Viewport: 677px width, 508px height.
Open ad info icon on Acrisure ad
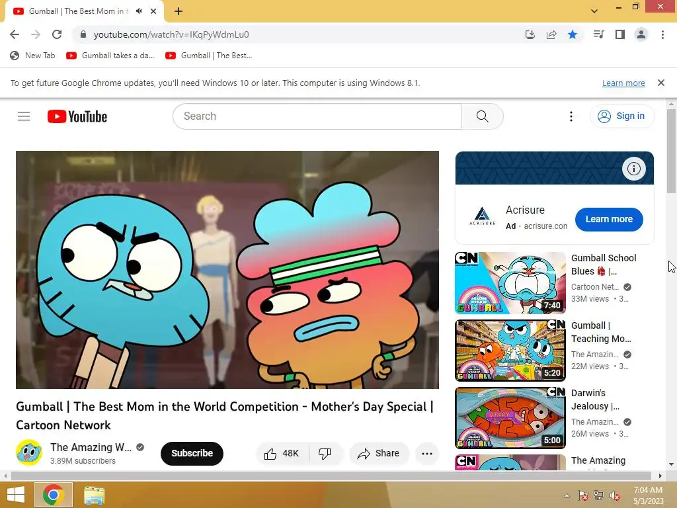tap(633, 169)
